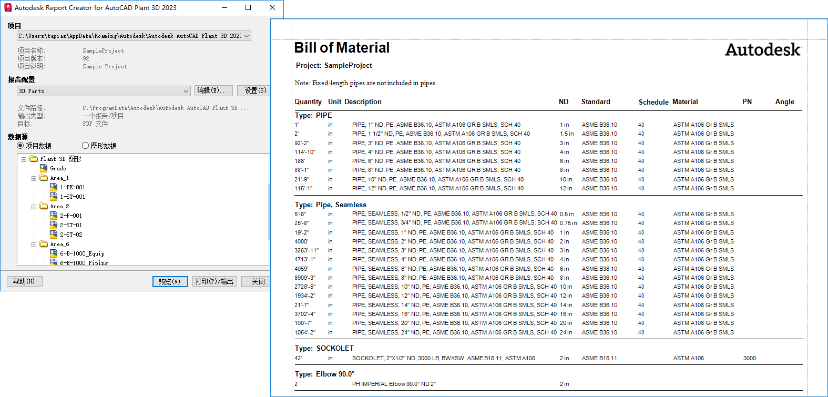Click the 2-ST-01 drawing icon

click(54, 225)
